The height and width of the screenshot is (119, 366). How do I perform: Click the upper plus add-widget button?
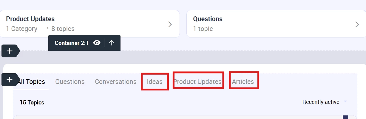(10, 51)
